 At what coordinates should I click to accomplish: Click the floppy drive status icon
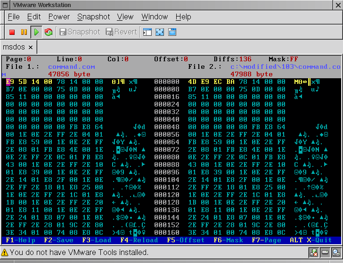pos(314,253)
